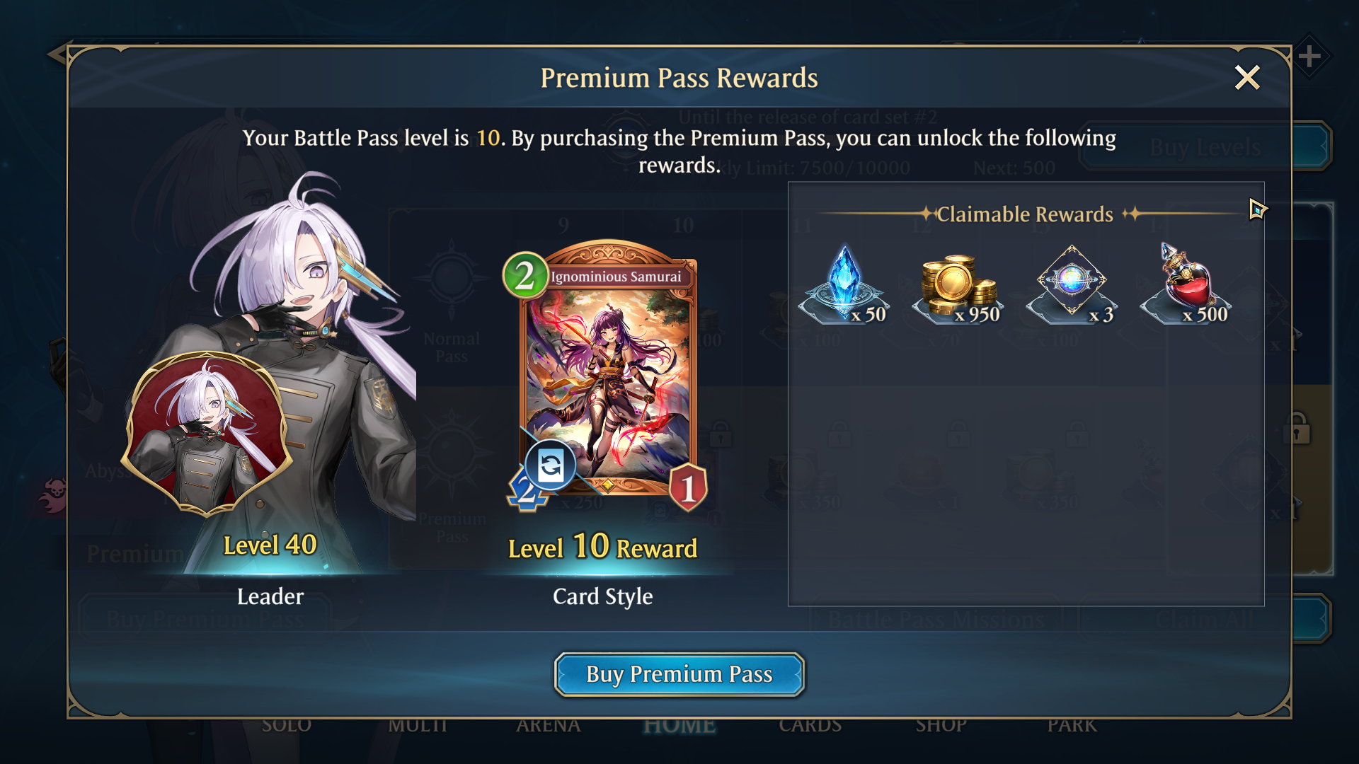Select the red potion vial x500 reward
Screen dimensions: 1359x764
[x=1186, y=284]
